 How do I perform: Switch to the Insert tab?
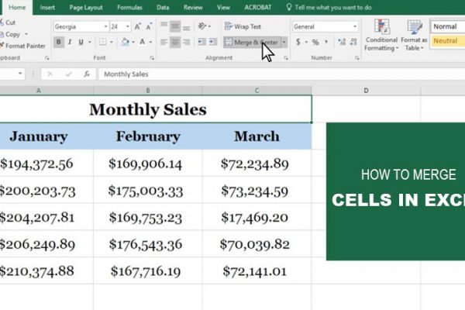point(47,8)
